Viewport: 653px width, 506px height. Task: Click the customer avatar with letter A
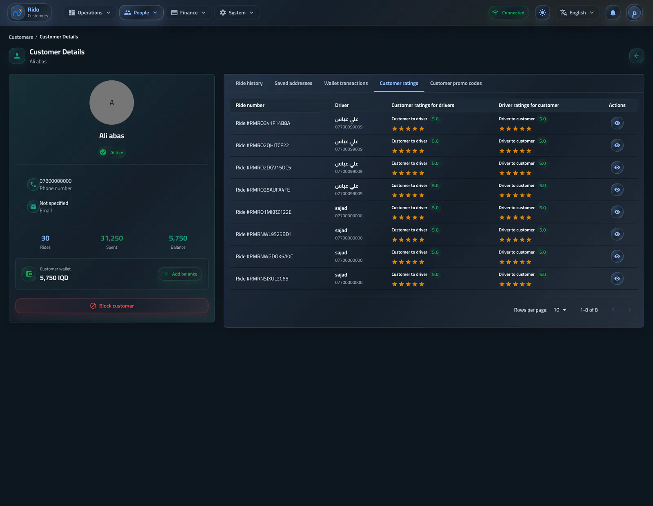[112, 102]
